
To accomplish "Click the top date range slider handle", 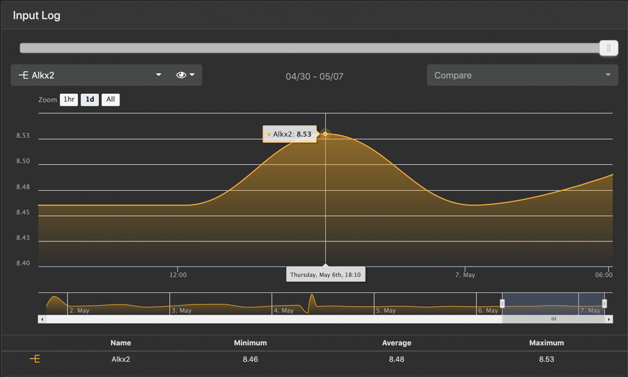I will (x=609, y=48).
